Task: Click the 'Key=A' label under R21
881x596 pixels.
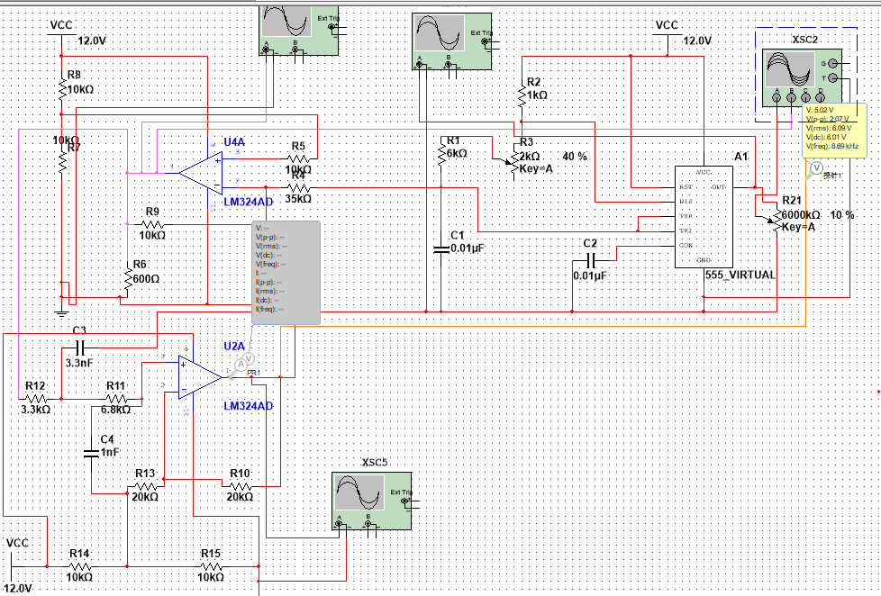Action: click(798, 227)
